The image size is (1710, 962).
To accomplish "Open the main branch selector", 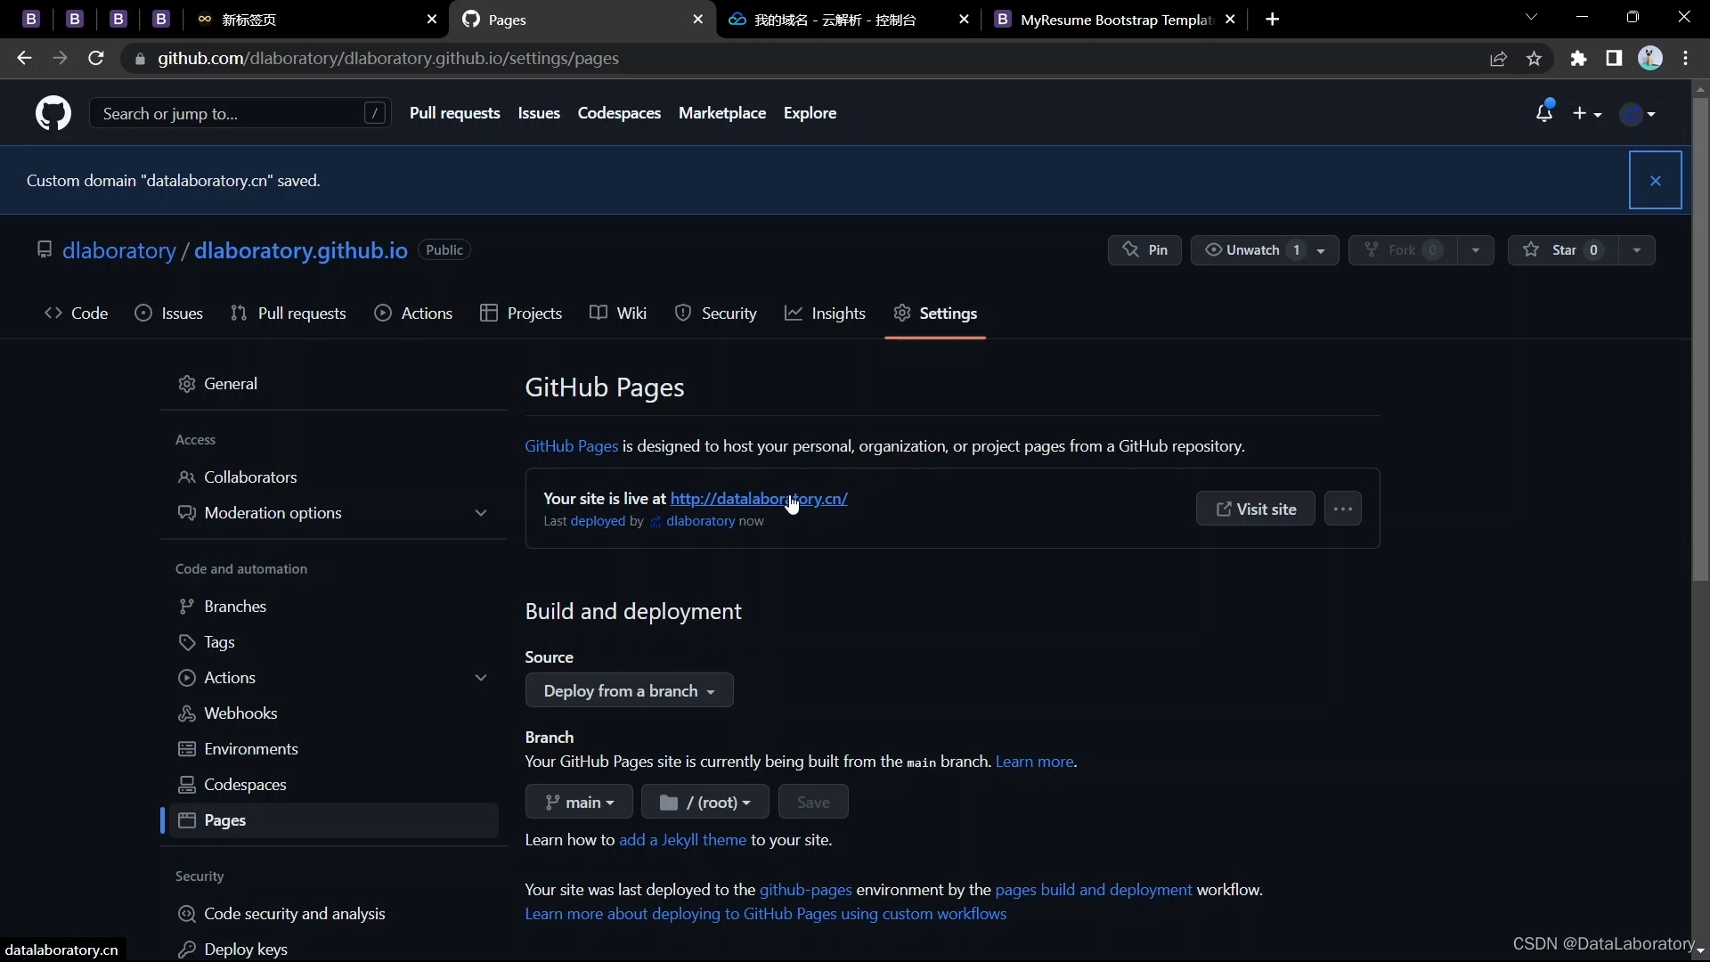I will [x=579, y=802].
